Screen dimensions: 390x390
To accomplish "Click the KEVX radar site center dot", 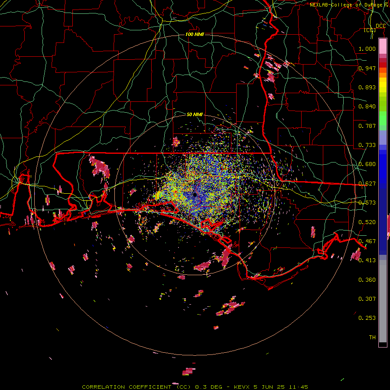I will 195,195.
